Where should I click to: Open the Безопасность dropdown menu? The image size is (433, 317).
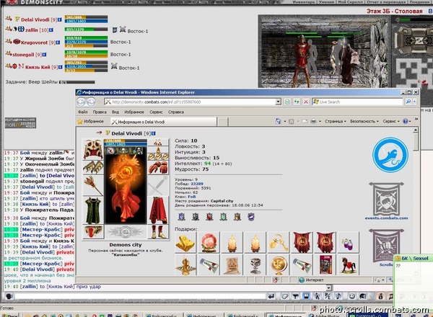(x=364, y=121)
